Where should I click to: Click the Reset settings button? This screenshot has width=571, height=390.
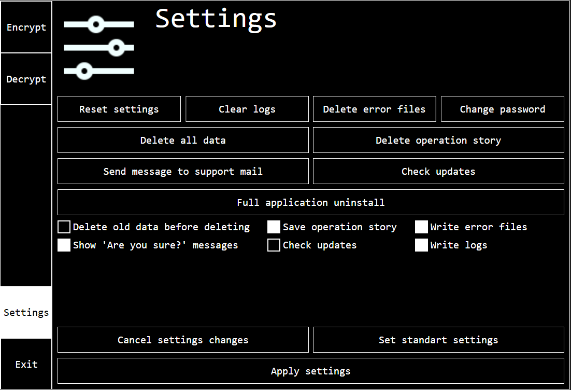[x=119, y=109]
